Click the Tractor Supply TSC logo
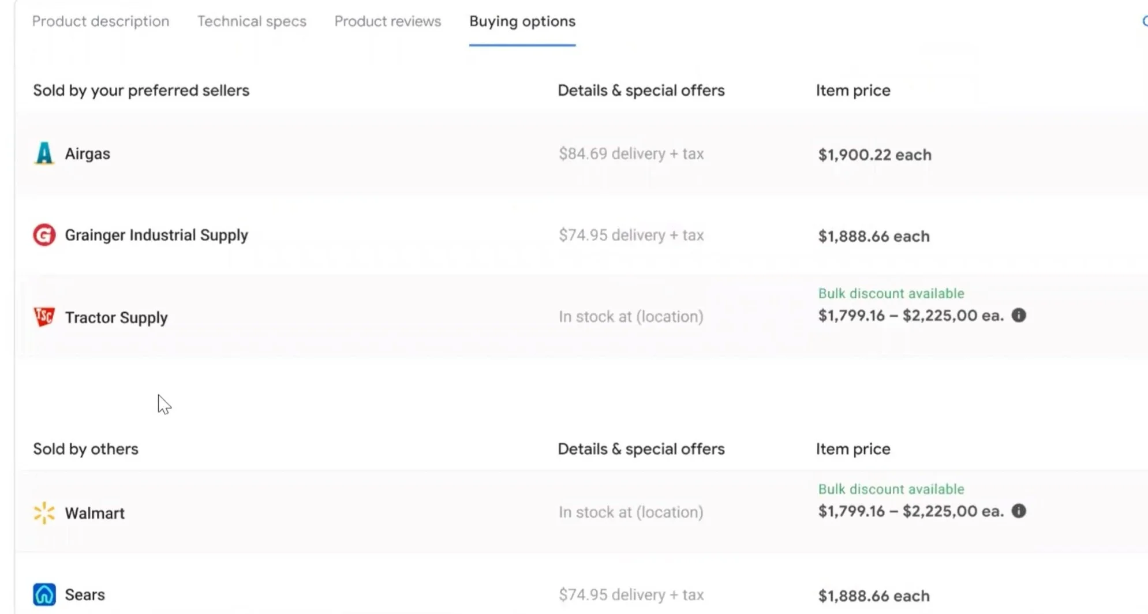Viewport: 1148px width, 614px height. [44, 317]
